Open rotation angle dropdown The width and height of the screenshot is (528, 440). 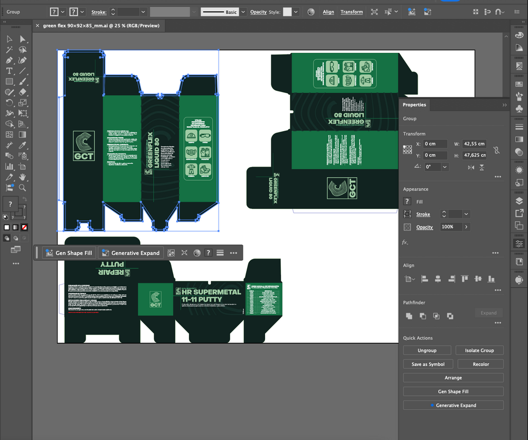tap(445, 167)
